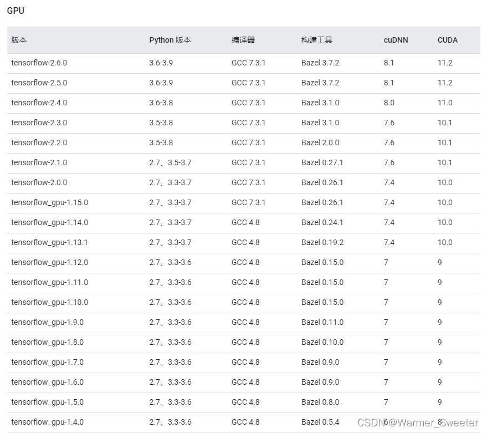Click the 构建工具 column header

[316, 40]
